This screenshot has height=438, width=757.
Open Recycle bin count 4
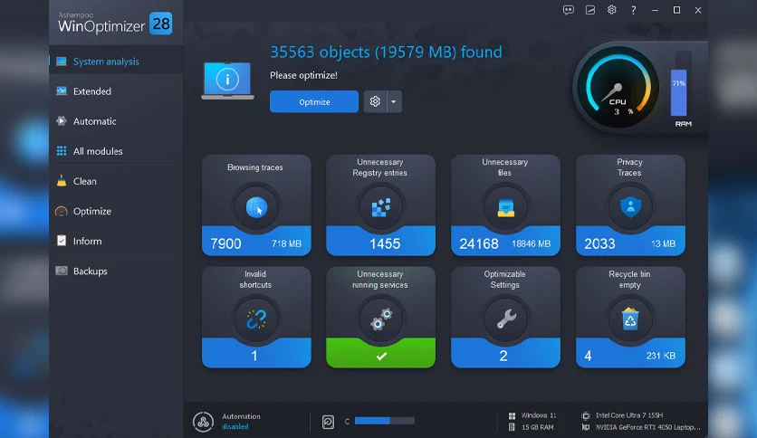click(588, 356)
